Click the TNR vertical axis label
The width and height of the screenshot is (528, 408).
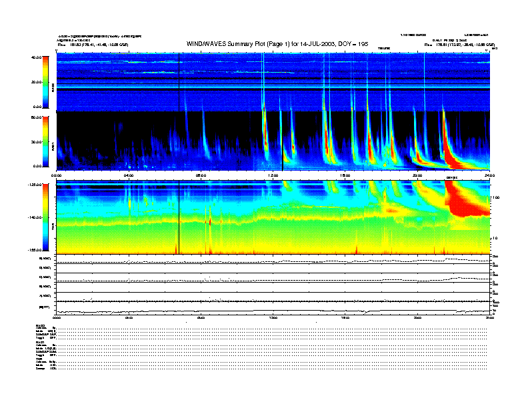pos(53,227)
